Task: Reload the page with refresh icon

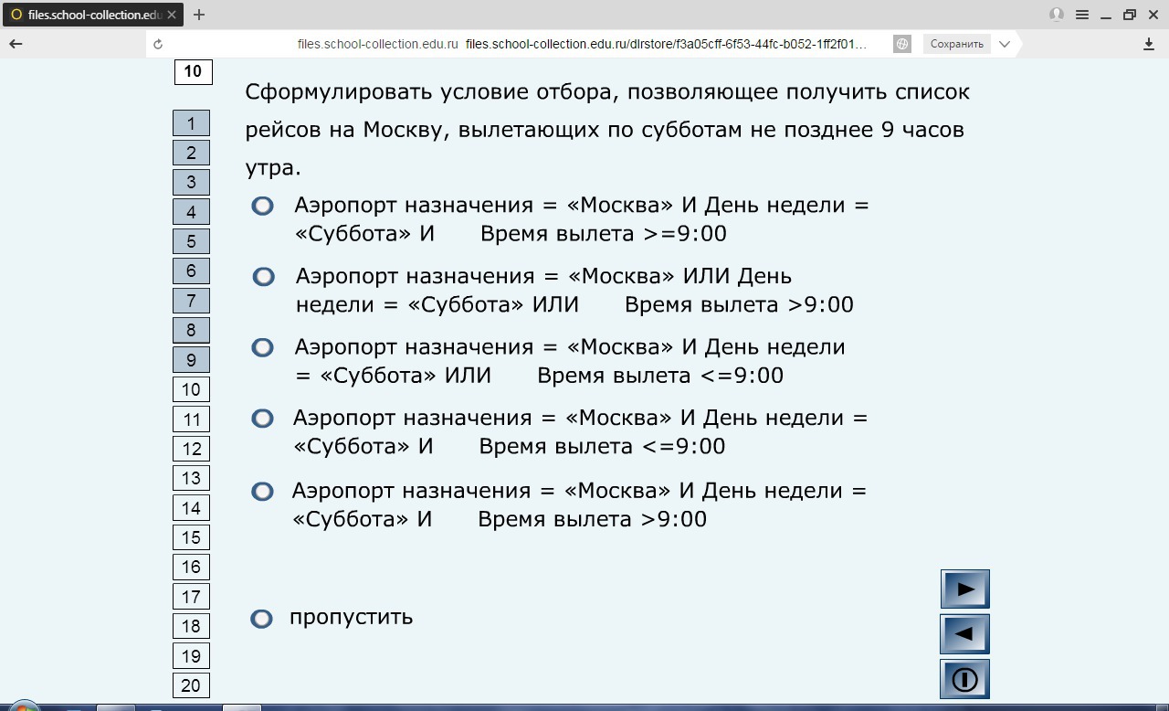Action: click(158, 44)
